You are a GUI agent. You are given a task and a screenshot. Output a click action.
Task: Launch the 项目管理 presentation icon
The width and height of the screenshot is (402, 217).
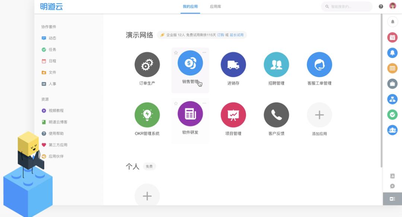point(233,115)
